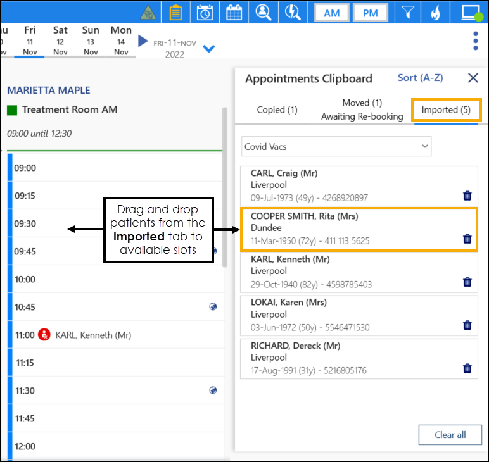Open the filter funnel icon

[x=408, y=13]
